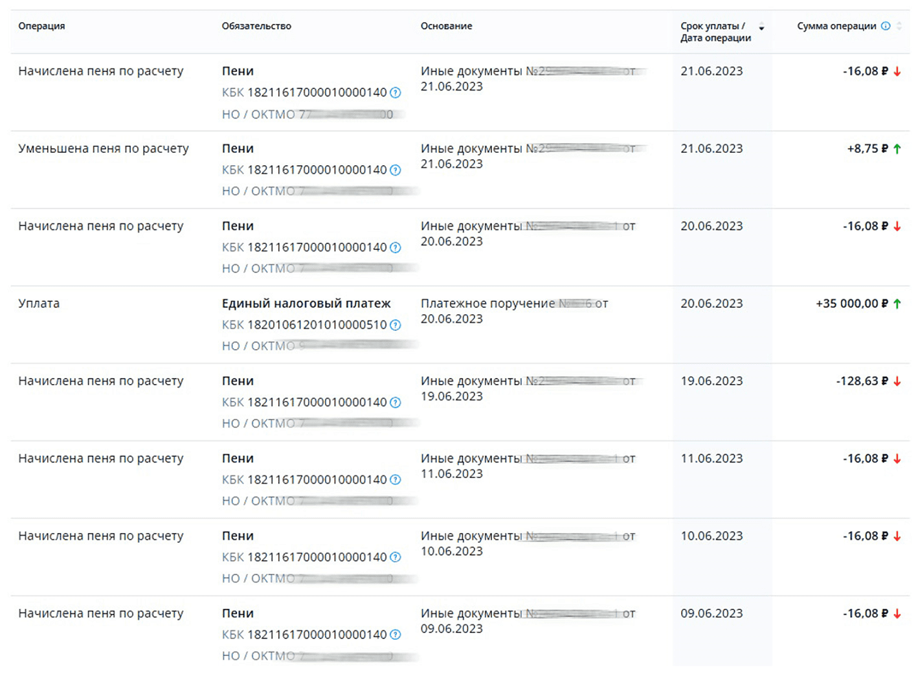Image resolution: width=918 pixels, height=680 pixels.
Task: Open KBK help for Единый налоговый платеж
Action: (395, 325)
